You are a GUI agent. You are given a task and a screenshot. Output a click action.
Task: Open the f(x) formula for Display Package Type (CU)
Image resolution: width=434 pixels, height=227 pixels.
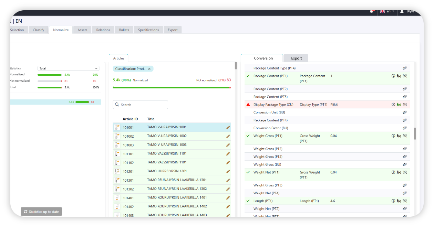399,105
